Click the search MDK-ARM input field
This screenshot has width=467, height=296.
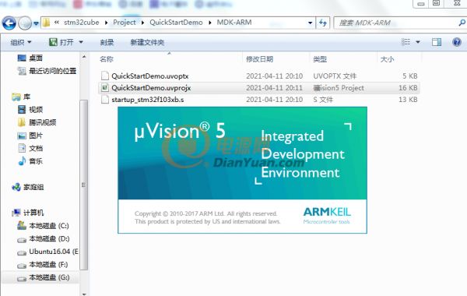click(397, 23)
